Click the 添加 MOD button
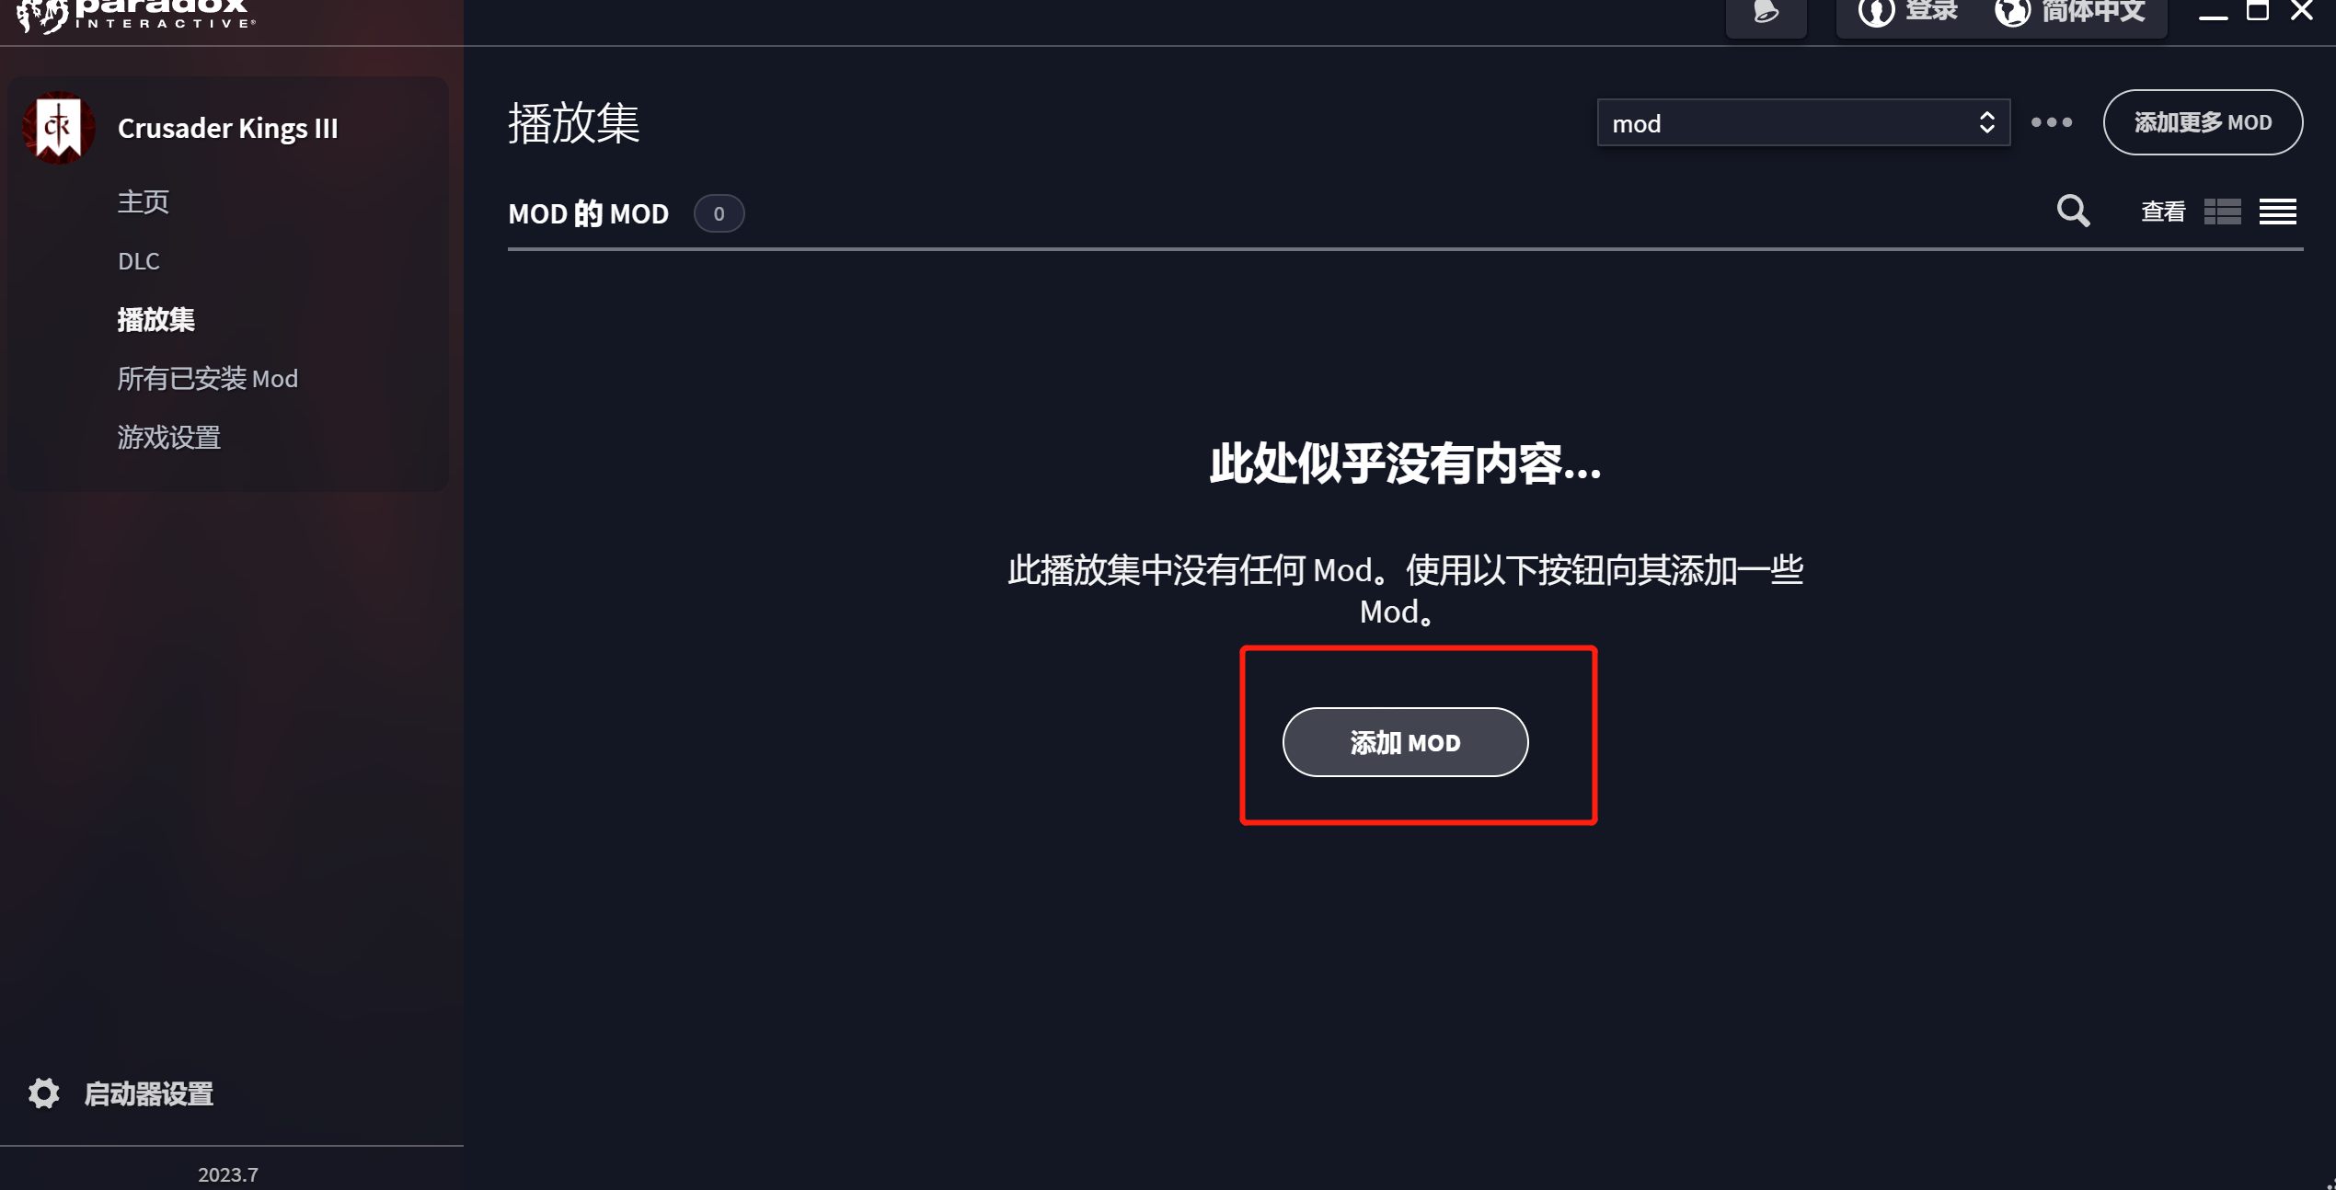2336x1190 pixels. click(1405, 742)
